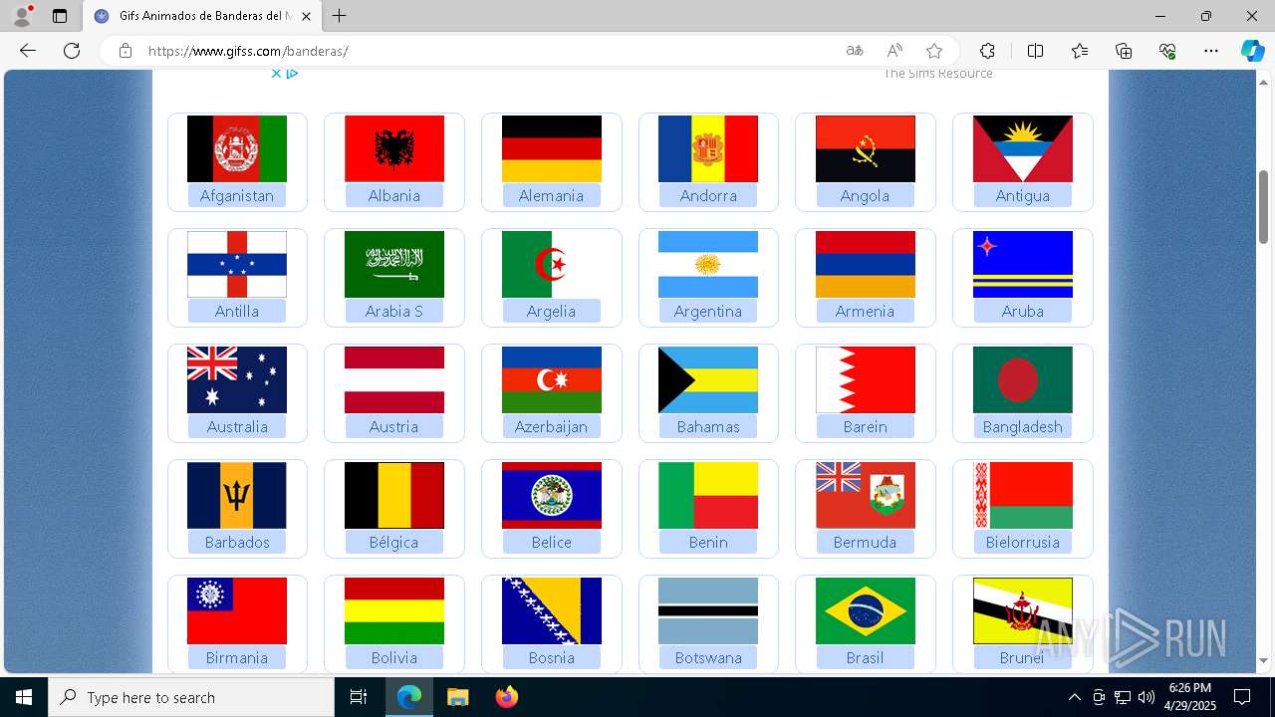1275x717 pixels.
Task: Click the Bahamas flag image
Action: (x=708, y=379)
